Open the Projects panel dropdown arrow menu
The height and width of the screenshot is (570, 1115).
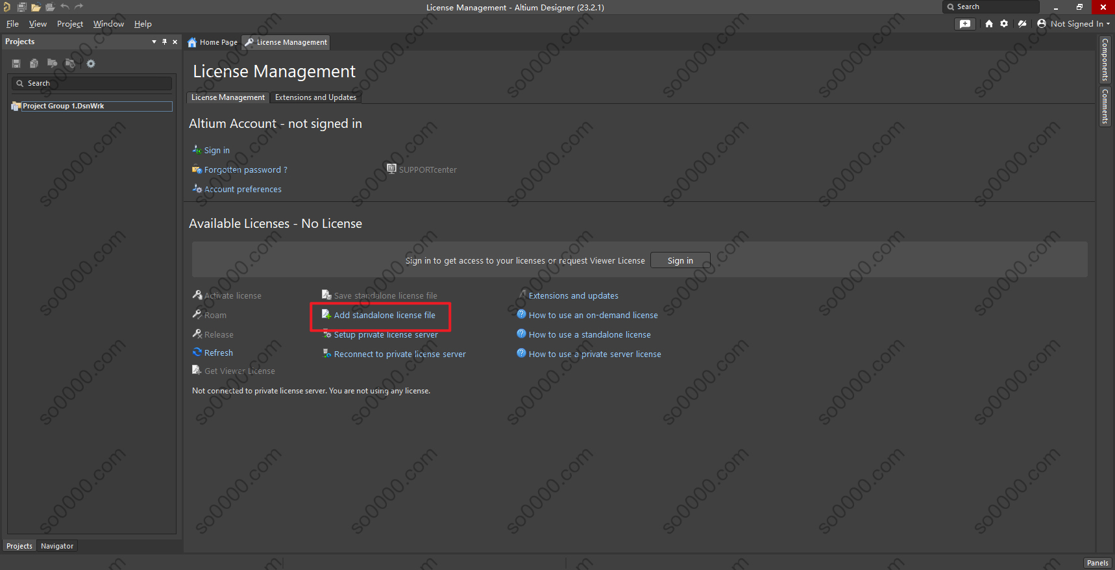tap(154, 42)
